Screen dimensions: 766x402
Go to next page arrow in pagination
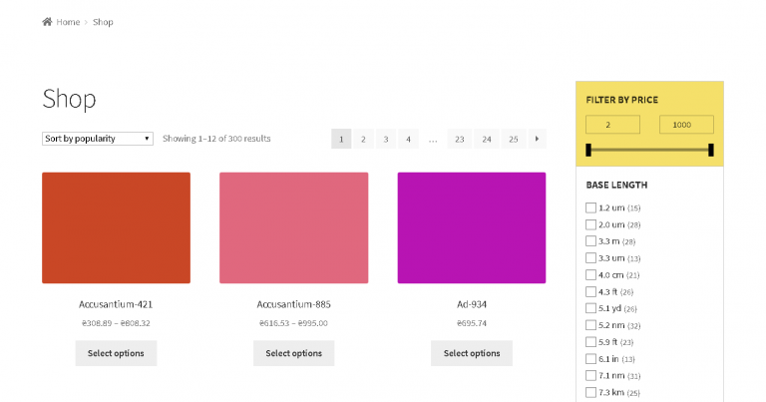(x=537, y=139)
